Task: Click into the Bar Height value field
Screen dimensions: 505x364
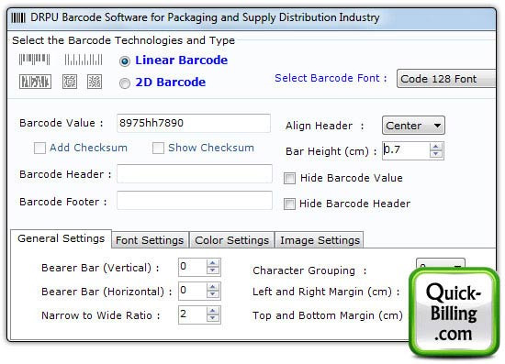Action: pos(406,150)
